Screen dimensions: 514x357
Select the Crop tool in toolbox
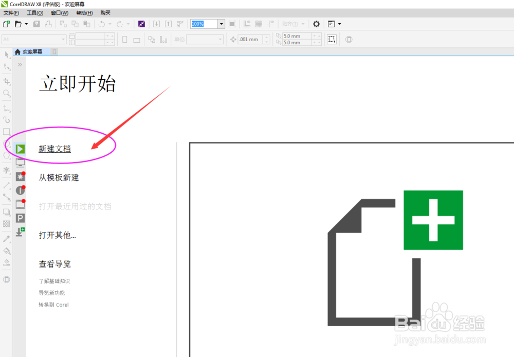[x=7, y=81]
